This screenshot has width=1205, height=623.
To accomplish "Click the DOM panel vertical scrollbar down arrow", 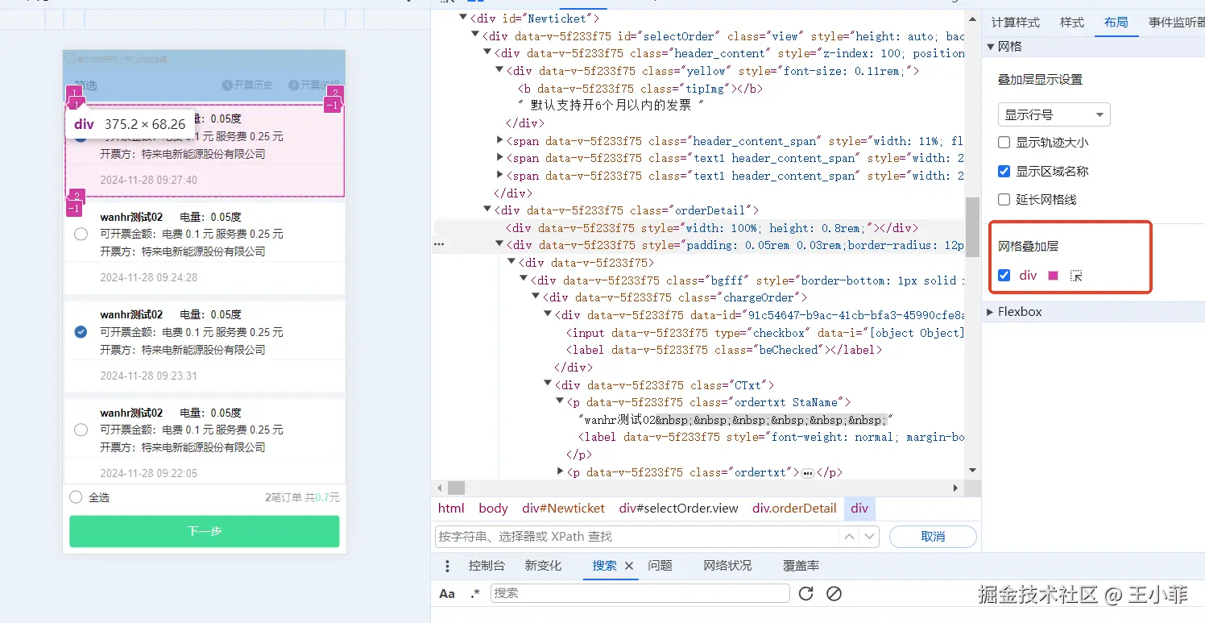I will coord(972,470).
